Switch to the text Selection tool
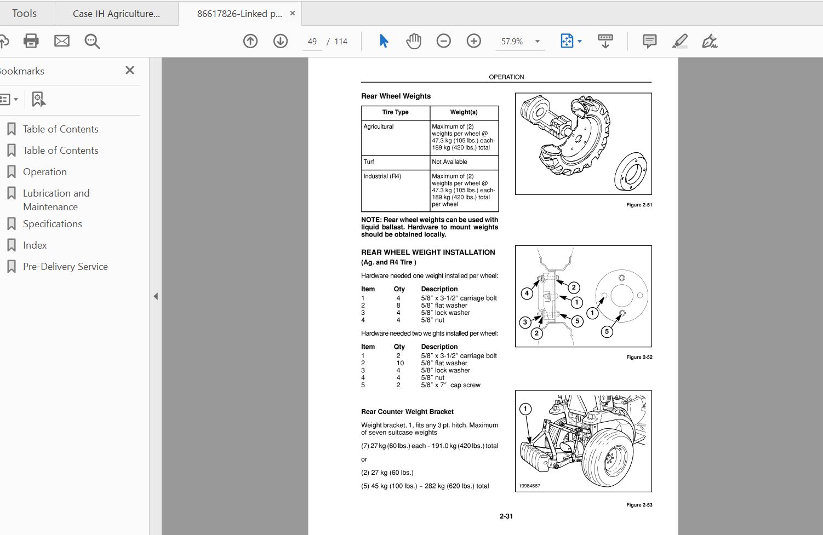The image size is (823, 535). [x=384, y=41]
